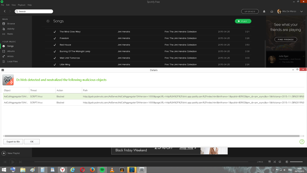Open the Playback menu
Viewport: 307px width, 173px height.
pos(21,5)
